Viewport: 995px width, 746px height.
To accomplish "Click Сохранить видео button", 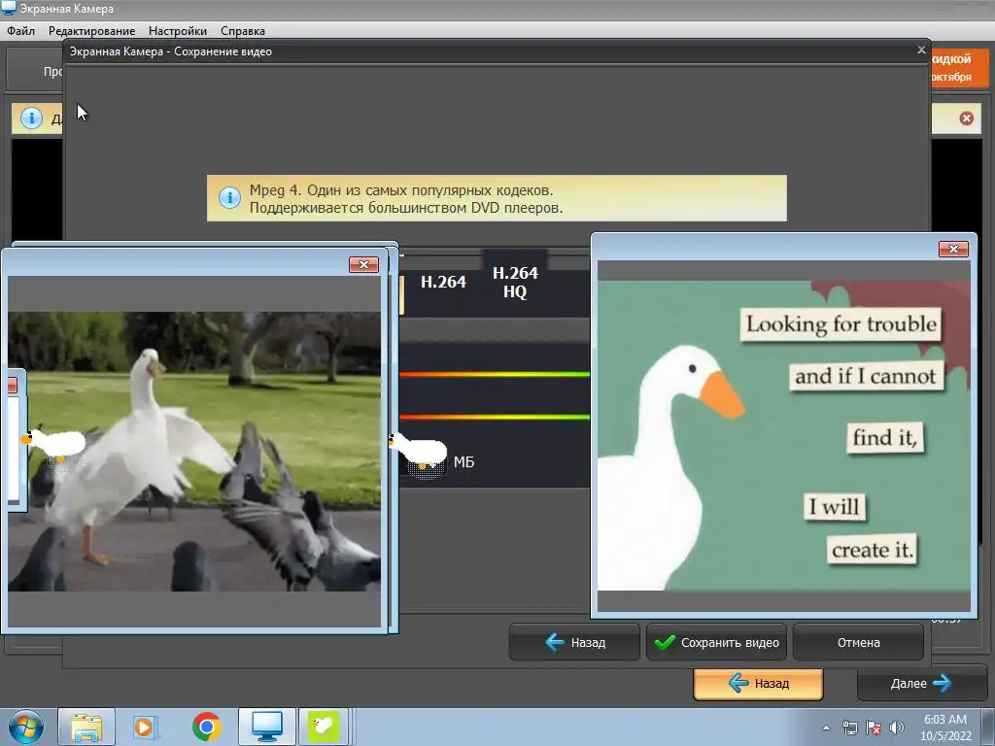I will [716, 643].
